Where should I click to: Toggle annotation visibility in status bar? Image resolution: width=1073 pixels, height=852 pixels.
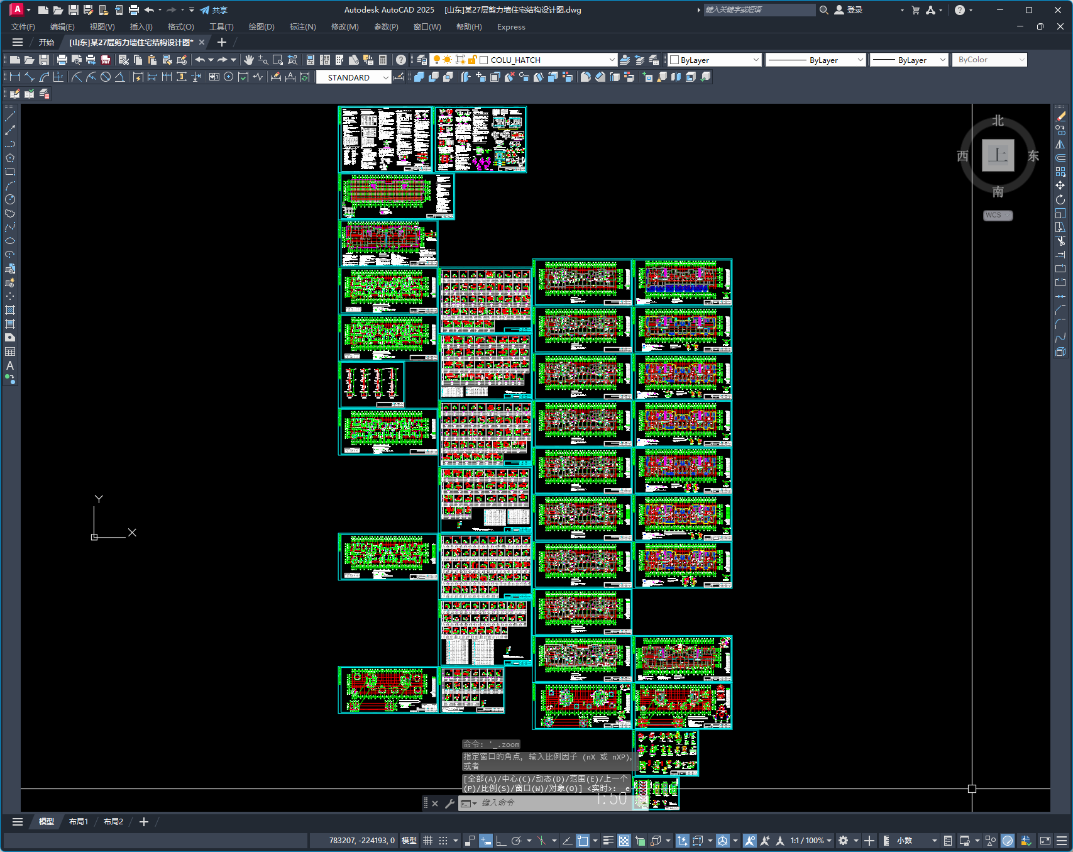749,841
